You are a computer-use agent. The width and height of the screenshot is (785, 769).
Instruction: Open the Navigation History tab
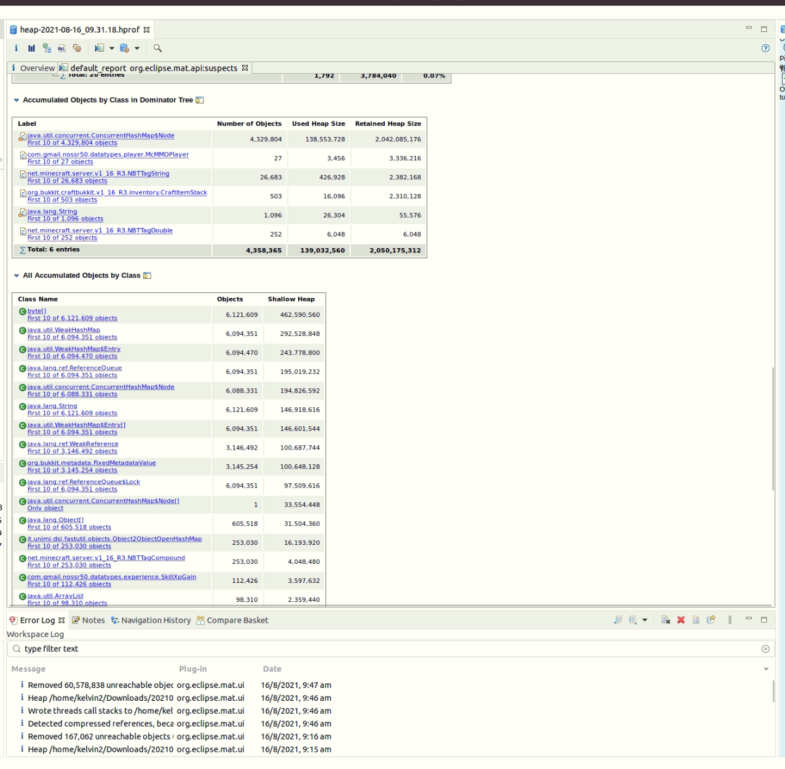151,620
